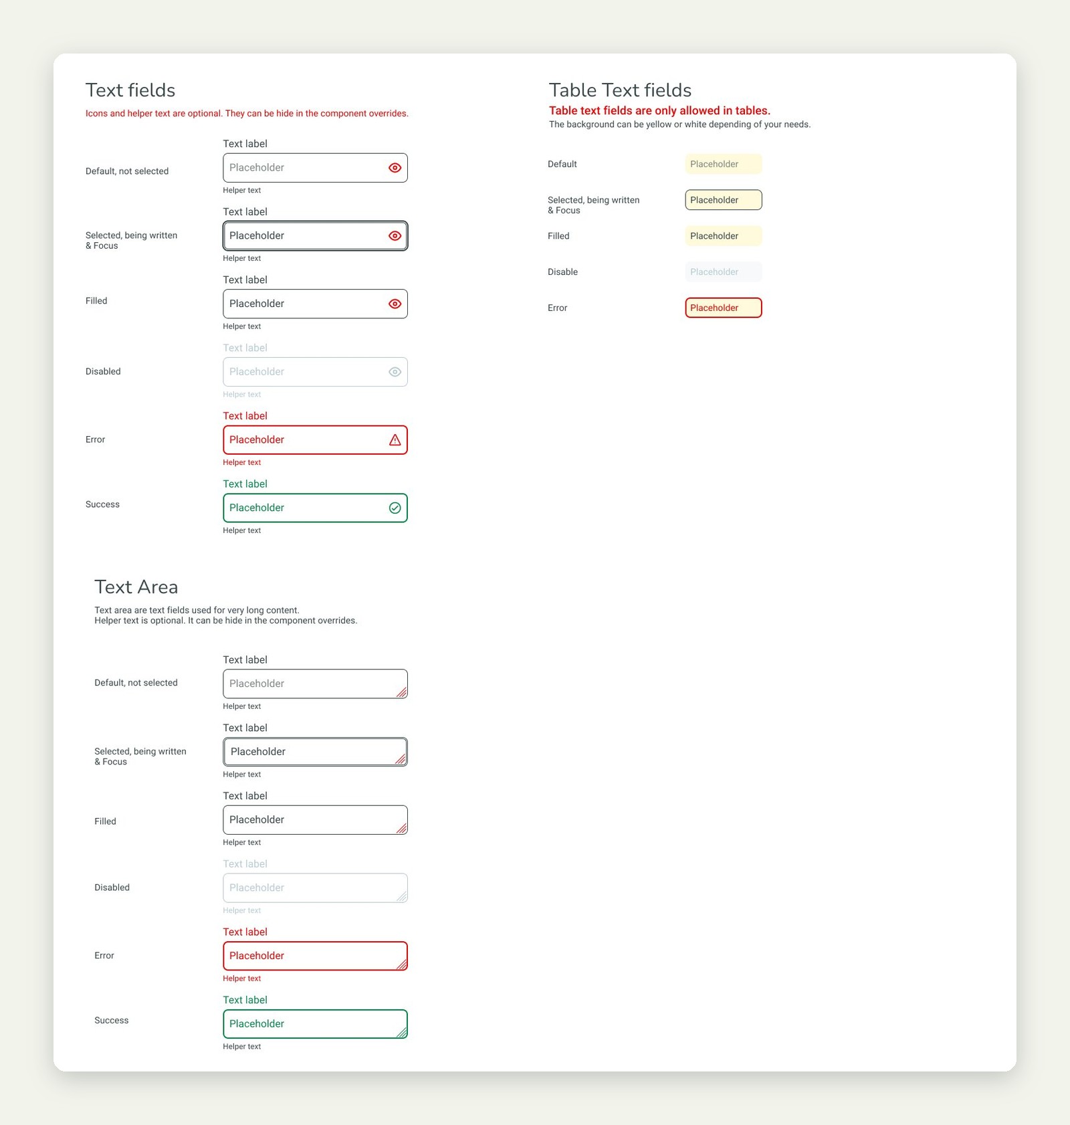Viewport: 1070px width, 1125px height.
Task: Click red "Text label" above Error text field
Action: point(245,416)
